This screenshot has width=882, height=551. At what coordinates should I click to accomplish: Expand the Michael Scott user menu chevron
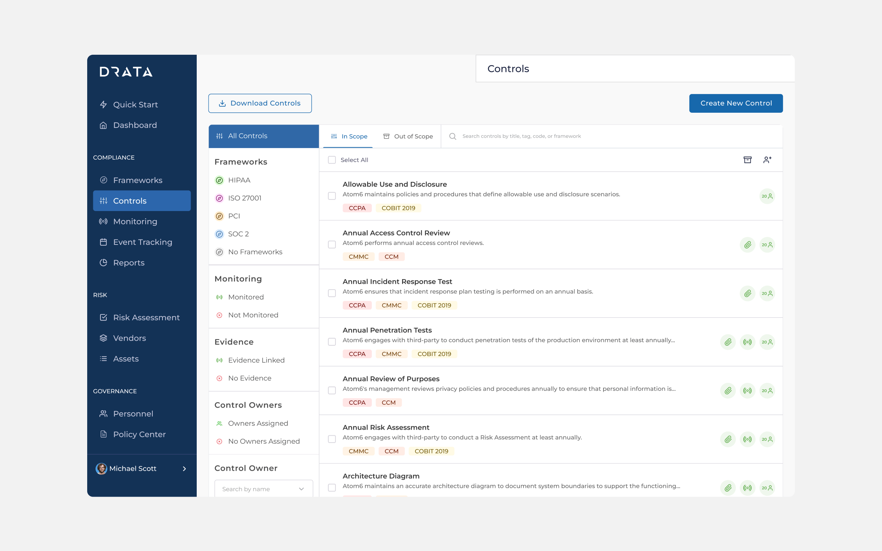click(184, 469)
